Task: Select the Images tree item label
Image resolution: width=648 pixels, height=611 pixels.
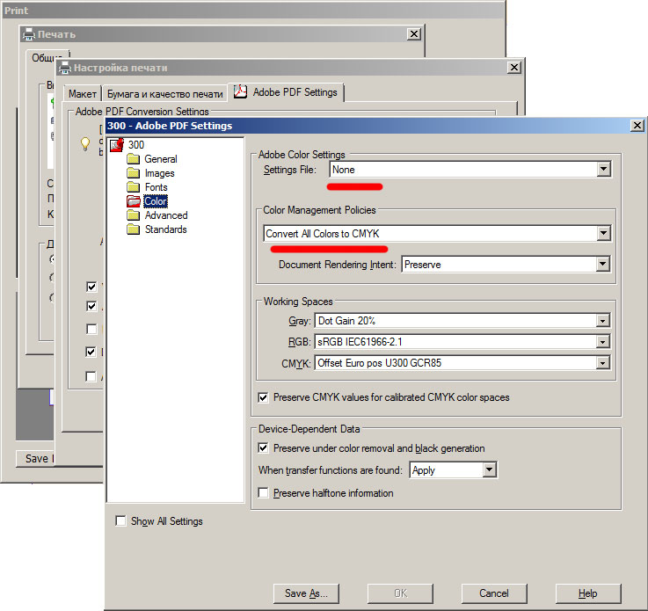Action: [x=159, y=173]
